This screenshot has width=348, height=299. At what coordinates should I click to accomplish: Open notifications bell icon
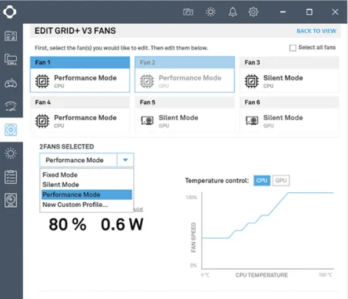(233, 12)
